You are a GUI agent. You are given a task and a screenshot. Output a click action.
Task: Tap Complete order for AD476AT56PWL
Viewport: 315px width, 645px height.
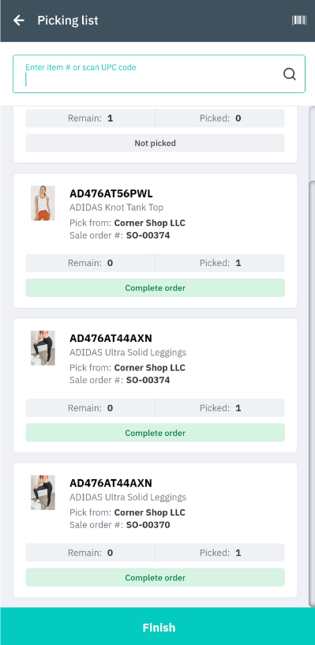point(155,288)
